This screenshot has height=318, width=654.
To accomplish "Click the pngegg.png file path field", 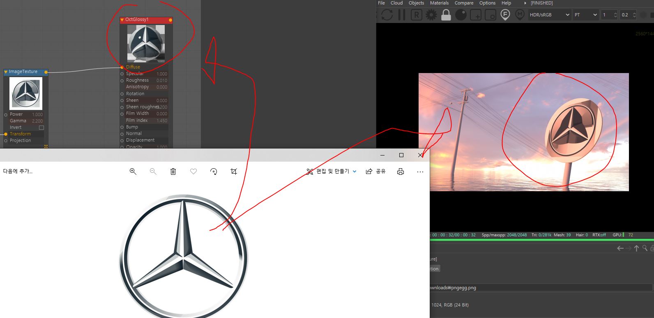I will [x=541, y=288].
